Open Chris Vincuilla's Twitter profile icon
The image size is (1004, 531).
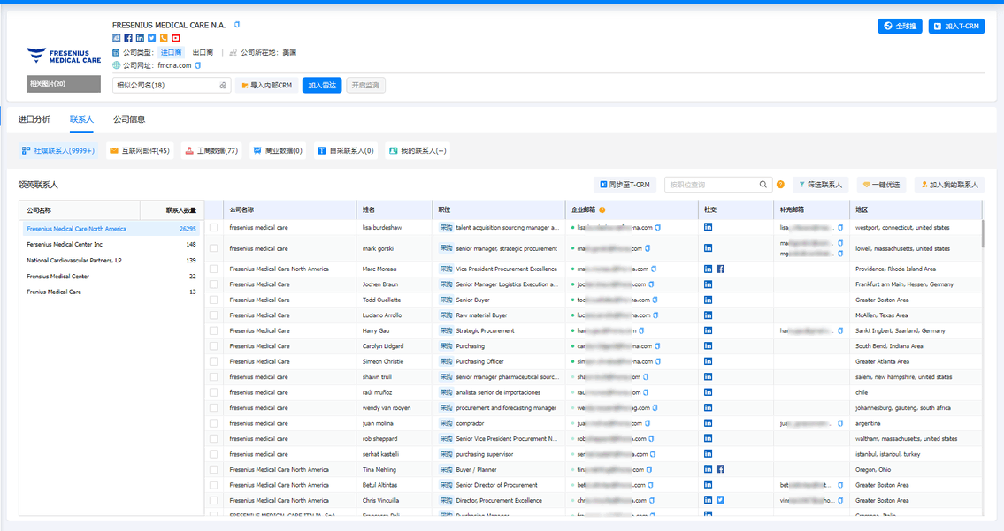(x=720, y=500)
